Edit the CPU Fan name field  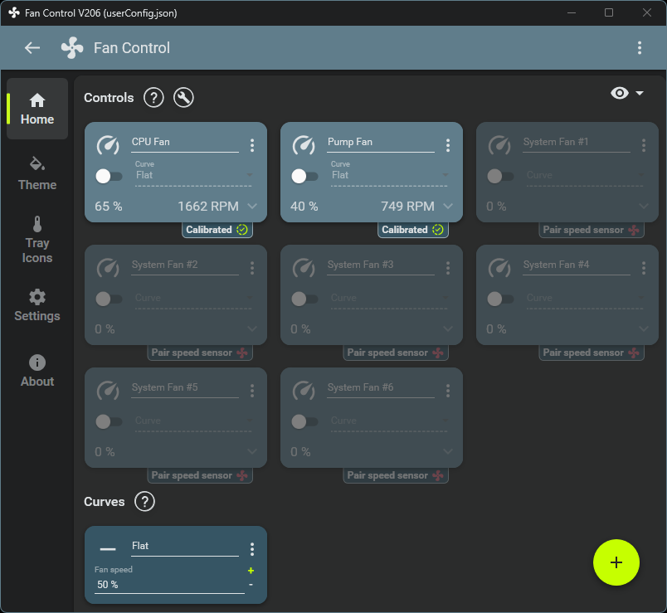tap(185, 143)
